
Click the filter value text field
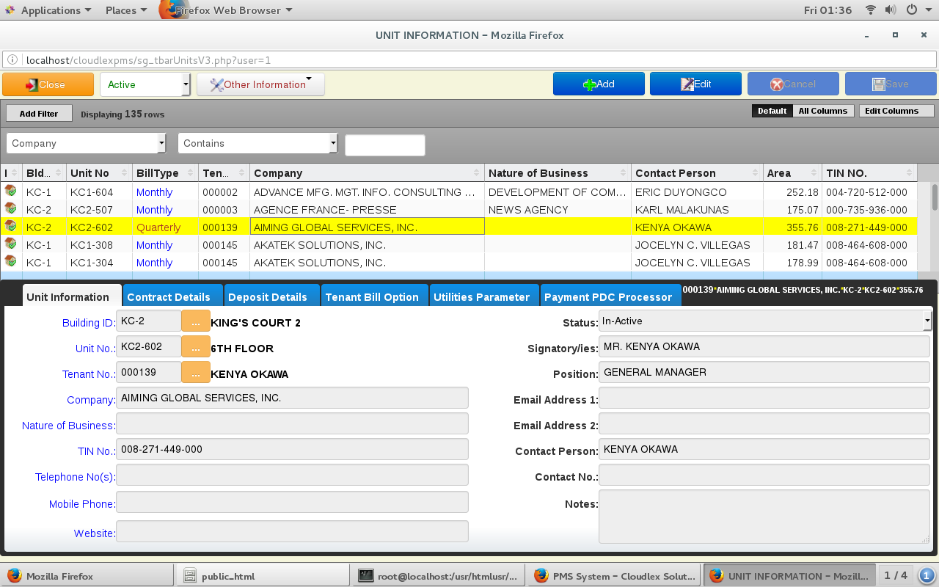(384, 145)
